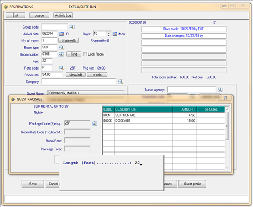Open the Package Code lookup magnifier

click(94, 123)
